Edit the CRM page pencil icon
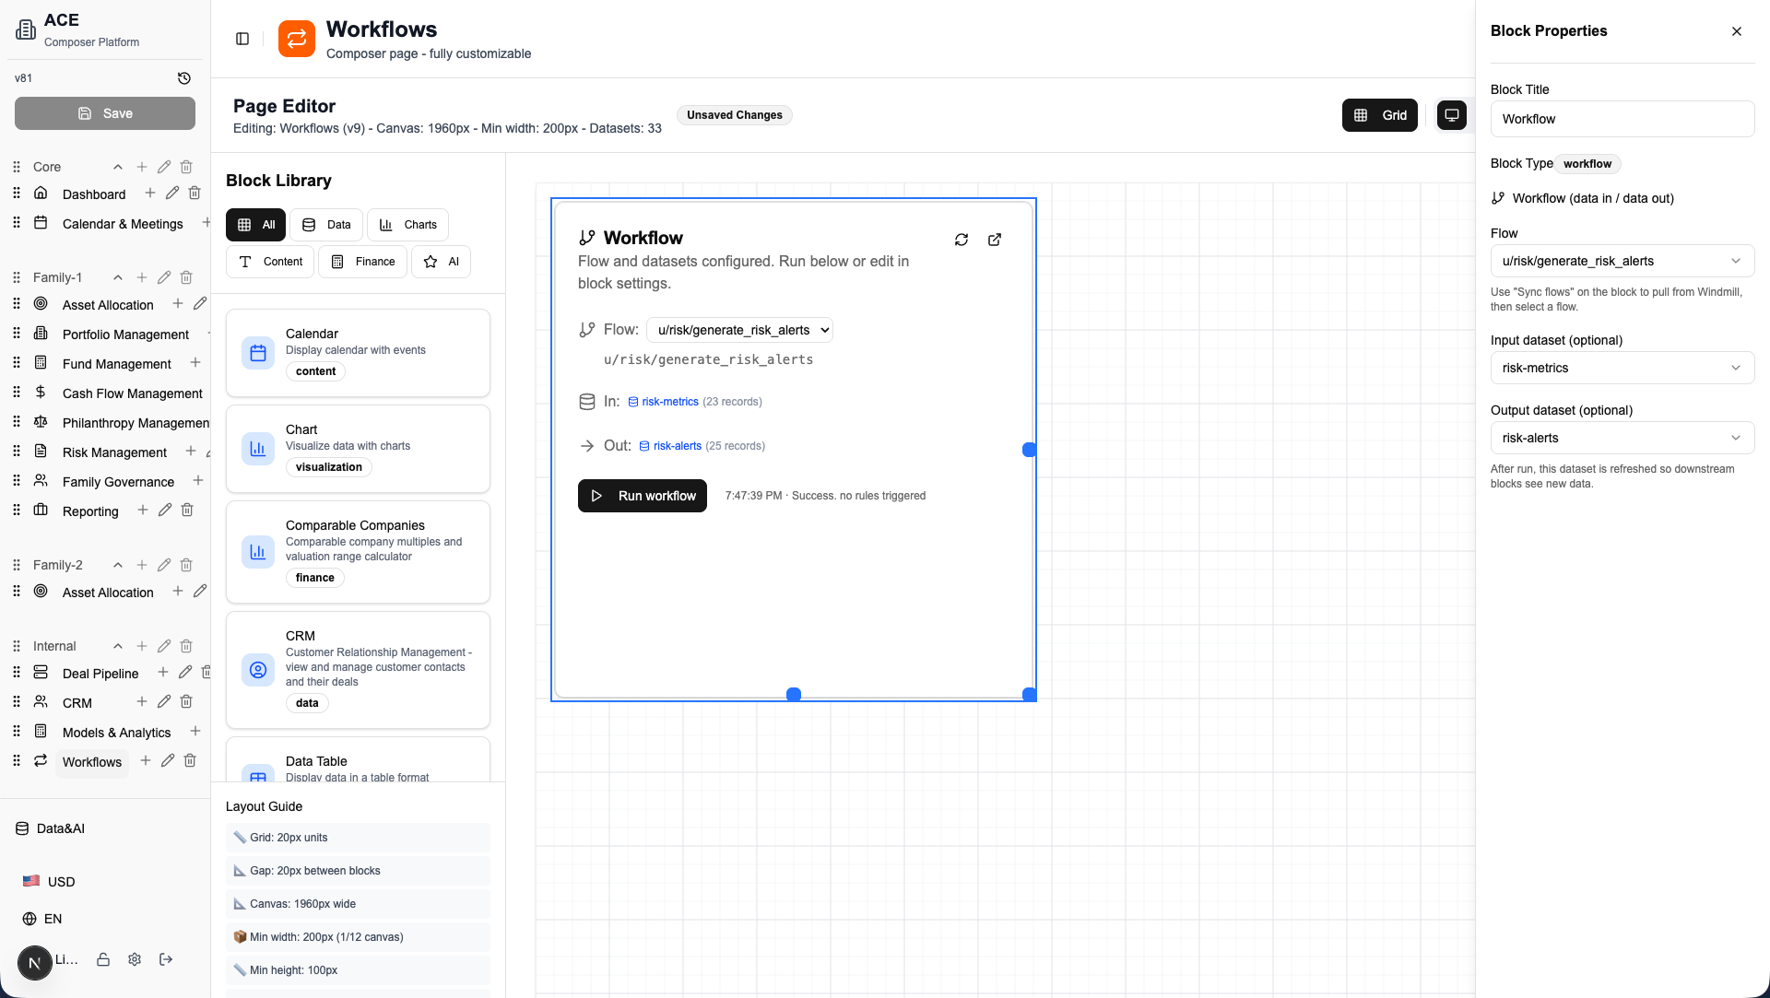The image size is (1770, 998). pos(164,701)
